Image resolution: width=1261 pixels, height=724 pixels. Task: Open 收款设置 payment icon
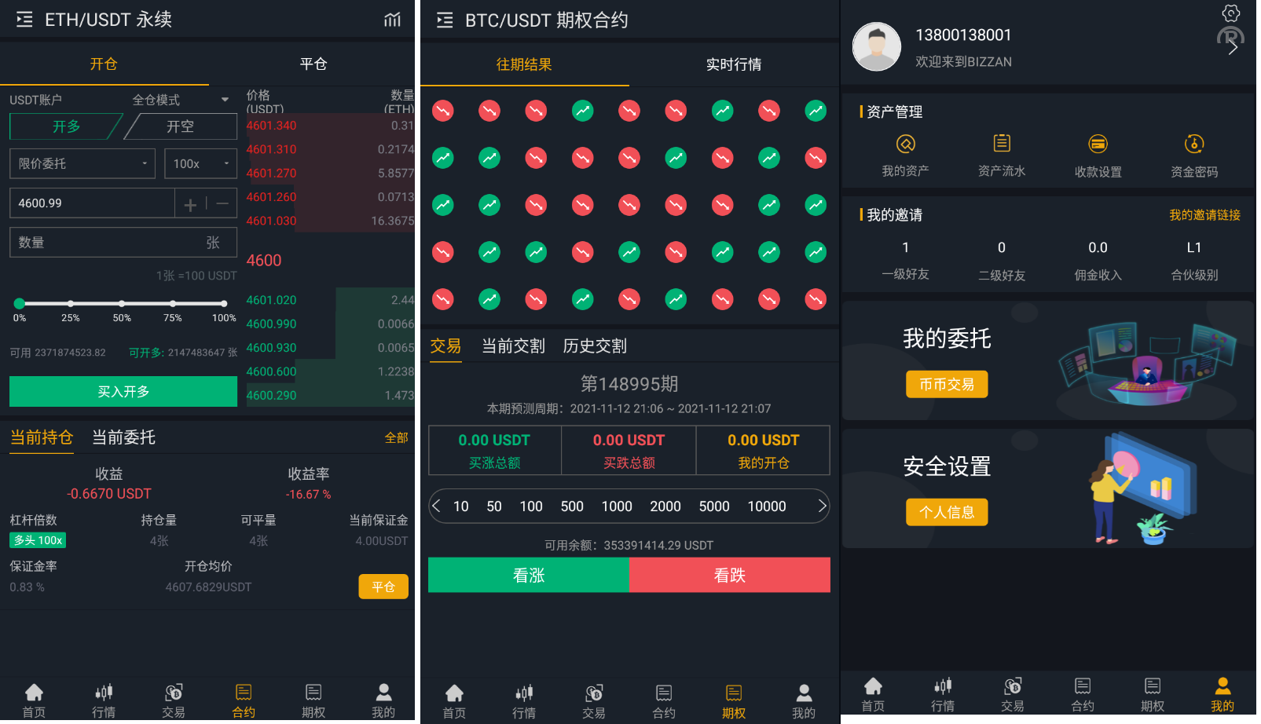[x=1098, y=144]
